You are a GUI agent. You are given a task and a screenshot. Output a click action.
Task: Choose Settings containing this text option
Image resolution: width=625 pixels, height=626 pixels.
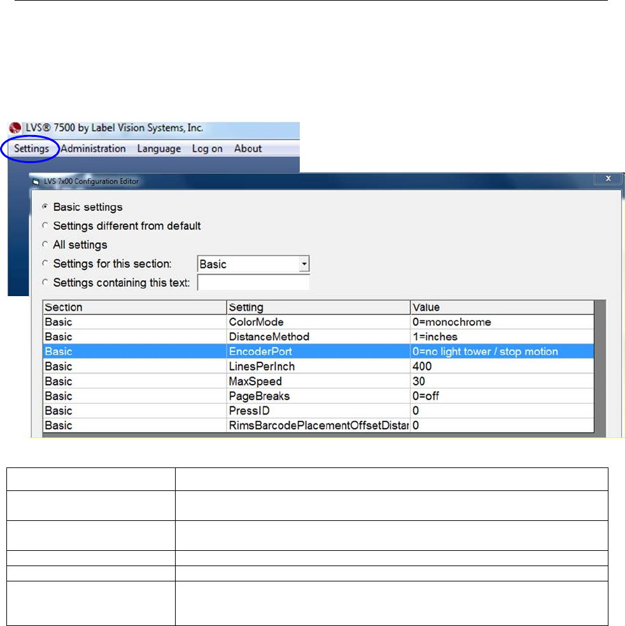click(45, 282)
